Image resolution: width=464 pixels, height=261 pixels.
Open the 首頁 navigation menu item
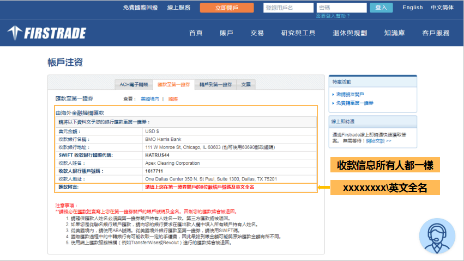pyautogui.click(x=196, y=33)
